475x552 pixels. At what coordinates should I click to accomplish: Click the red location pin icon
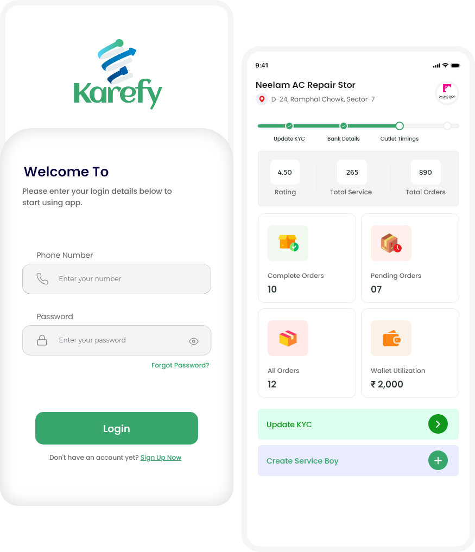[x=262, y=99]
